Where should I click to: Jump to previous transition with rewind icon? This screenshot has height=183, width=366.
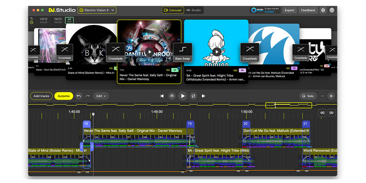[x=322, y=113]
